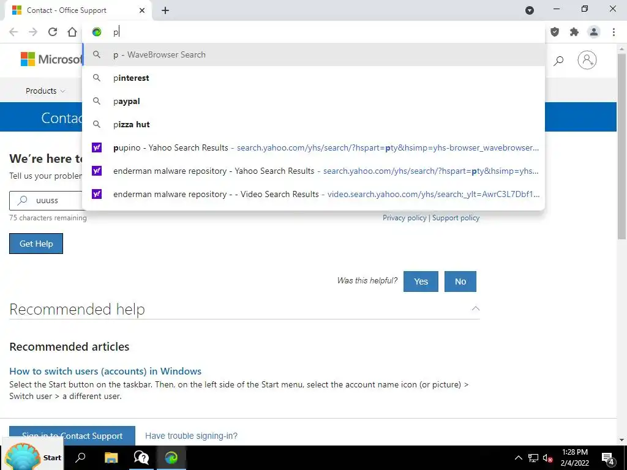Open the notification center icon
This screenshot has width=627, height=470.
tap(607, 458)
